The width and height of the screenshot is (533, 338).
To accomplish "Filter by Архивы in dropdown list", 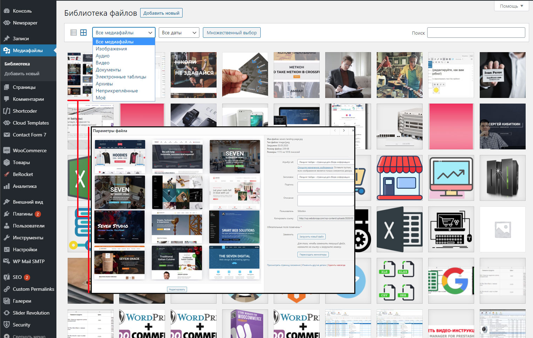I will point(124,84).
